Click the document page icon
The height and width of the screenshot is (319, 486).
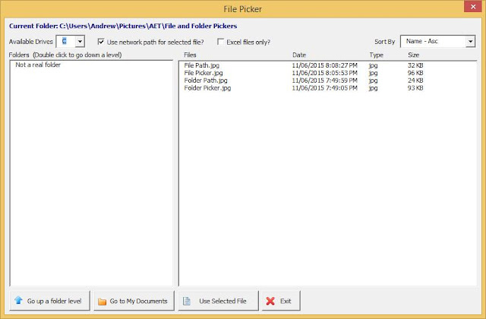187,301
